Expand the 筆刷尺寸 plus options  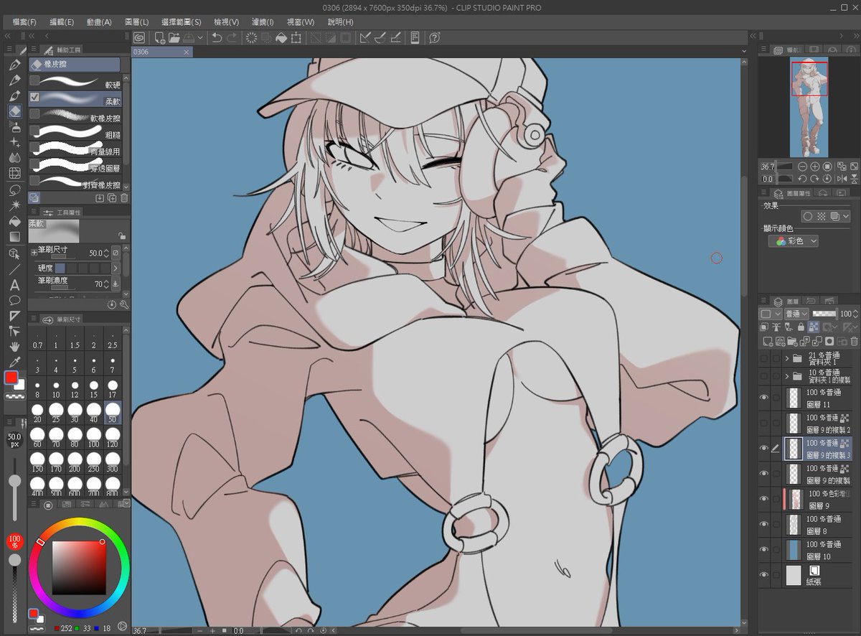34,253
